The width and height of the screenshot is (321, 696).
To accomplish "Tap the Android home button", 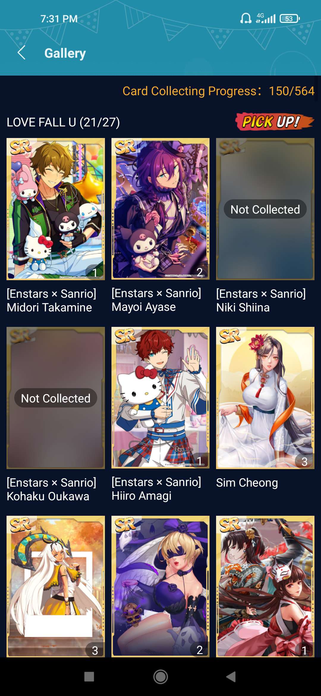I will pos(160,677).
